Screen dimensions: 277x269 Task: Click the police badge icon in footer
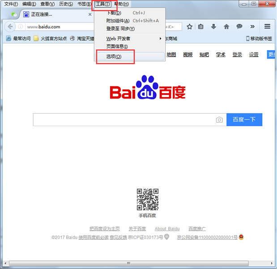pos(241,237)
